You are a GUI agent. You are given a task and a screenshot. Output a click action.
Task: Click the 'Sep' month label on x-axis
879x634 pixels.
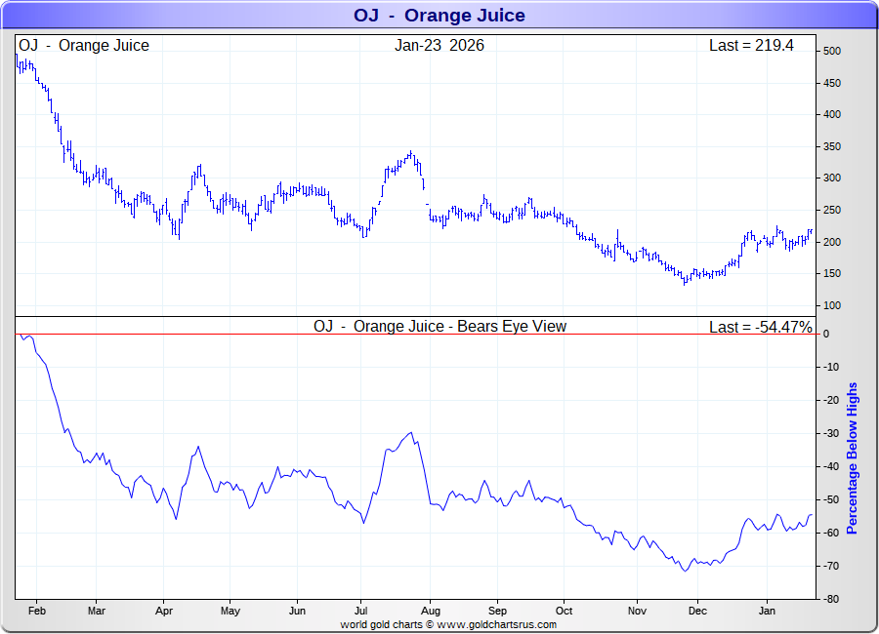(x=497, y=611)
